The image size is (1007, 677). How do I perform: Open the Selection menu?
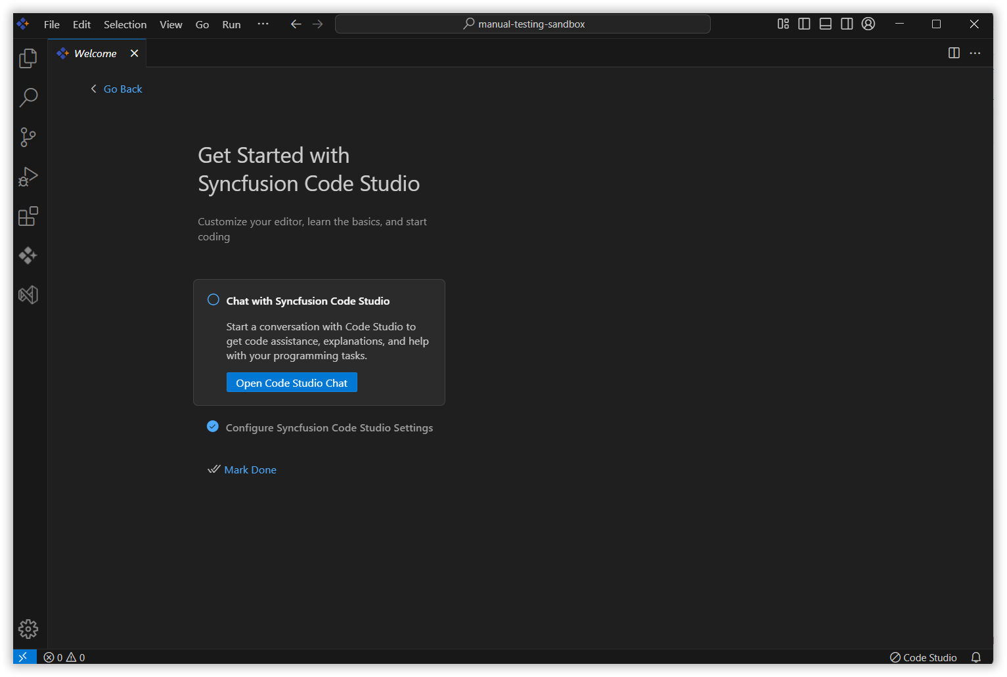(x=125, y=24)
